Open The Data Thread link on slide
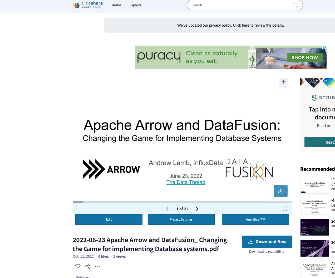The image size is (335, 278). coord(186,182)
